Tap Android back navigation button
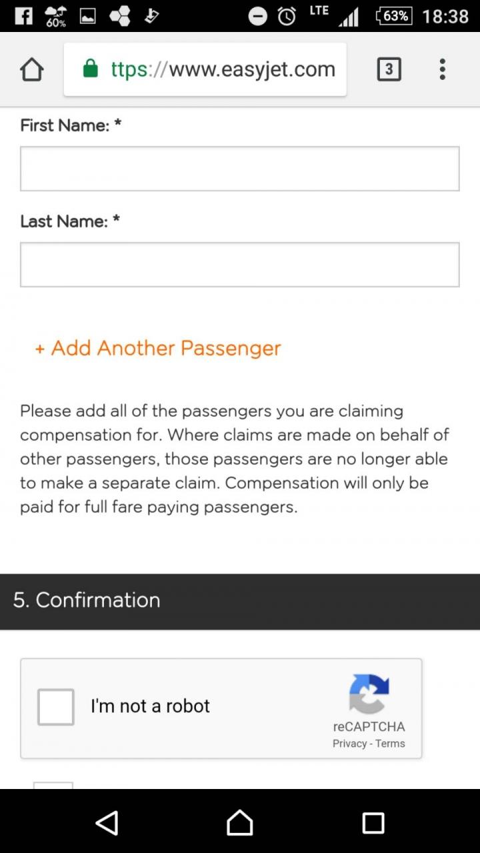 click(107, 823)
